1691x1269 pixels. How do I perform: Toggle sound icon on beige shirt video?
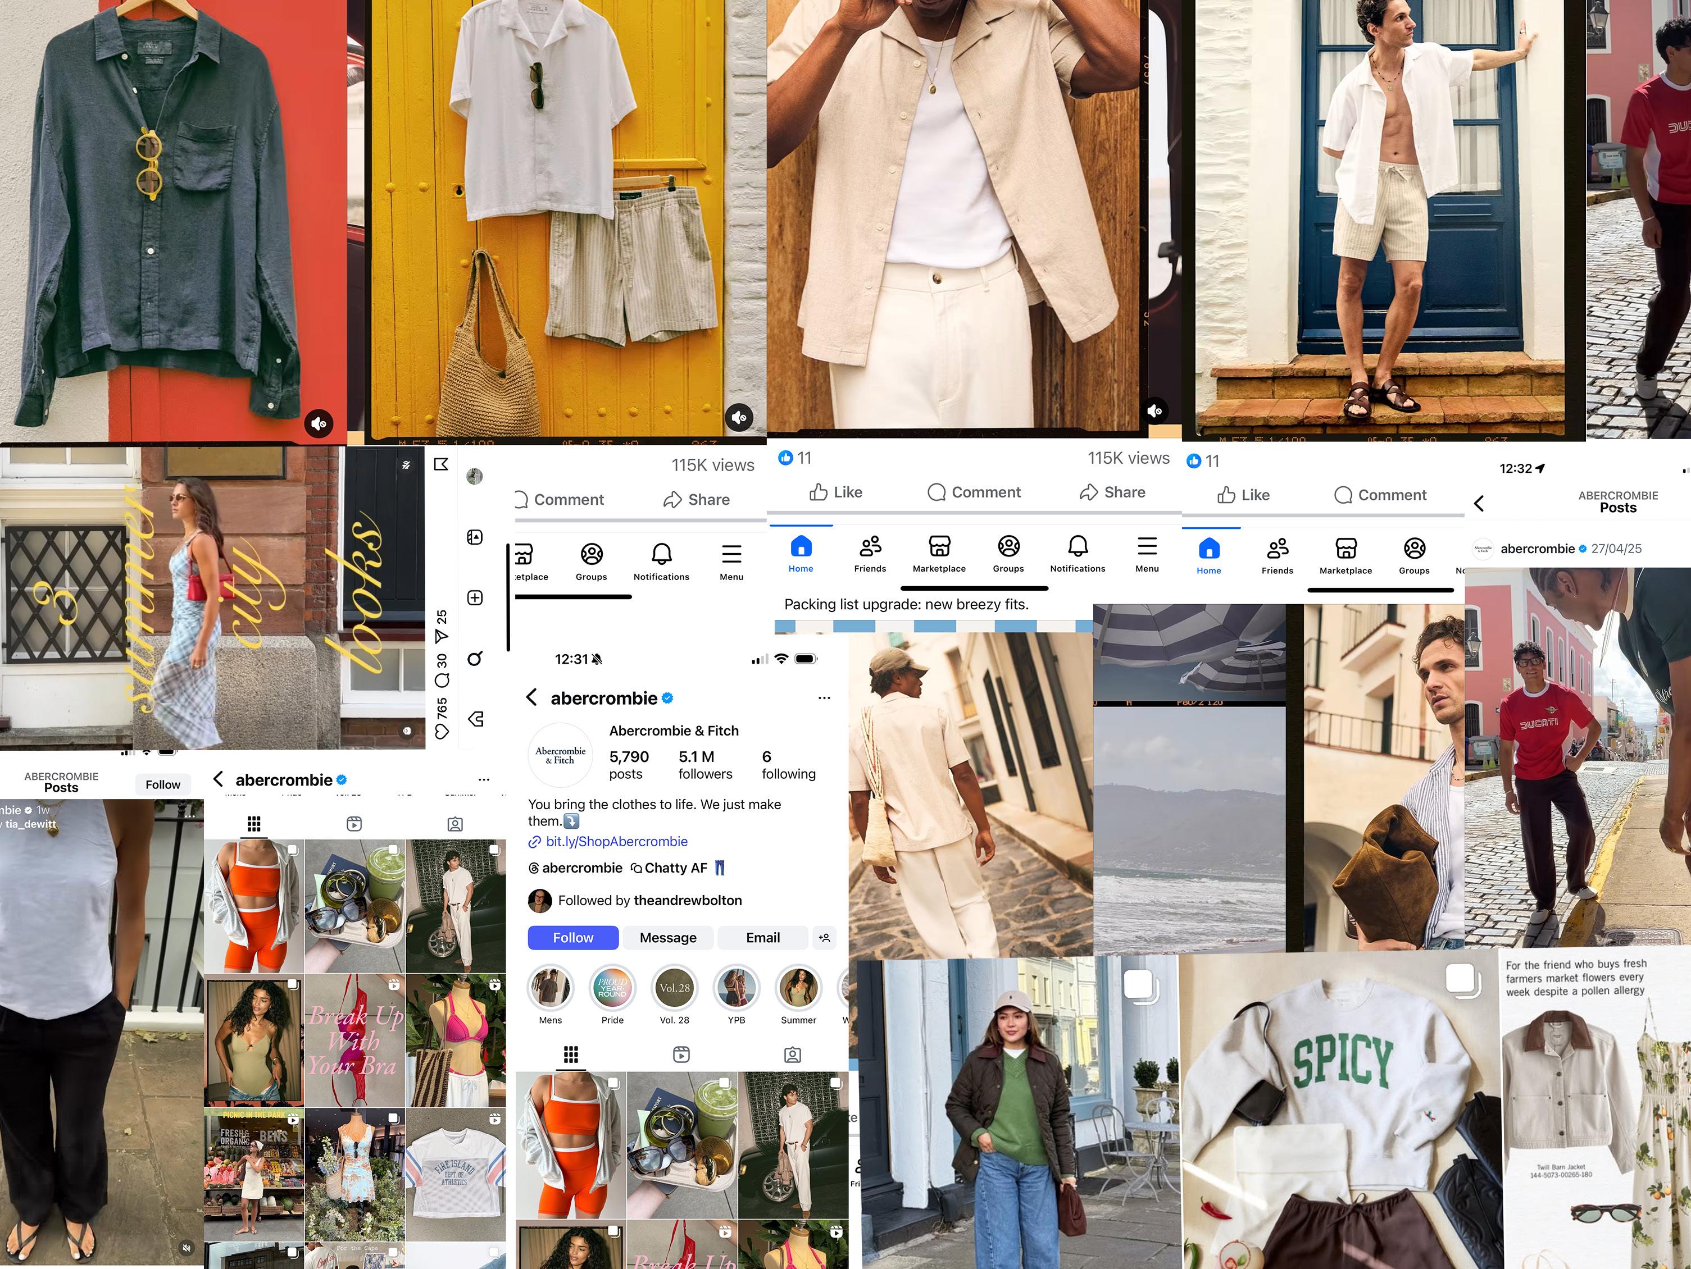1155,411
